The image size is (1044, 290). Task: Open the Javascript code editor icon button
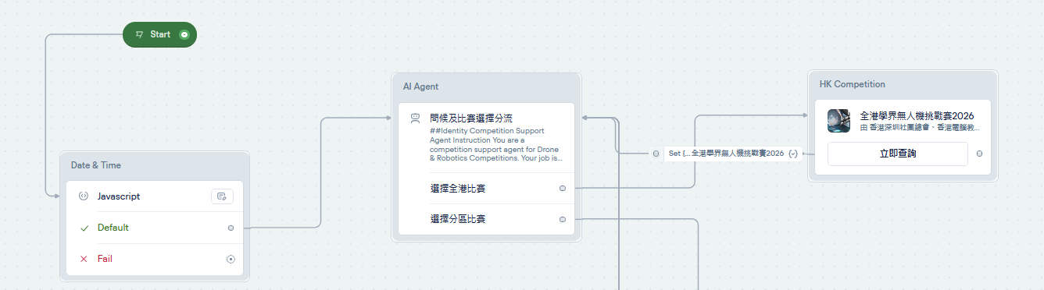pyautogui.click(x=222, y=196)
